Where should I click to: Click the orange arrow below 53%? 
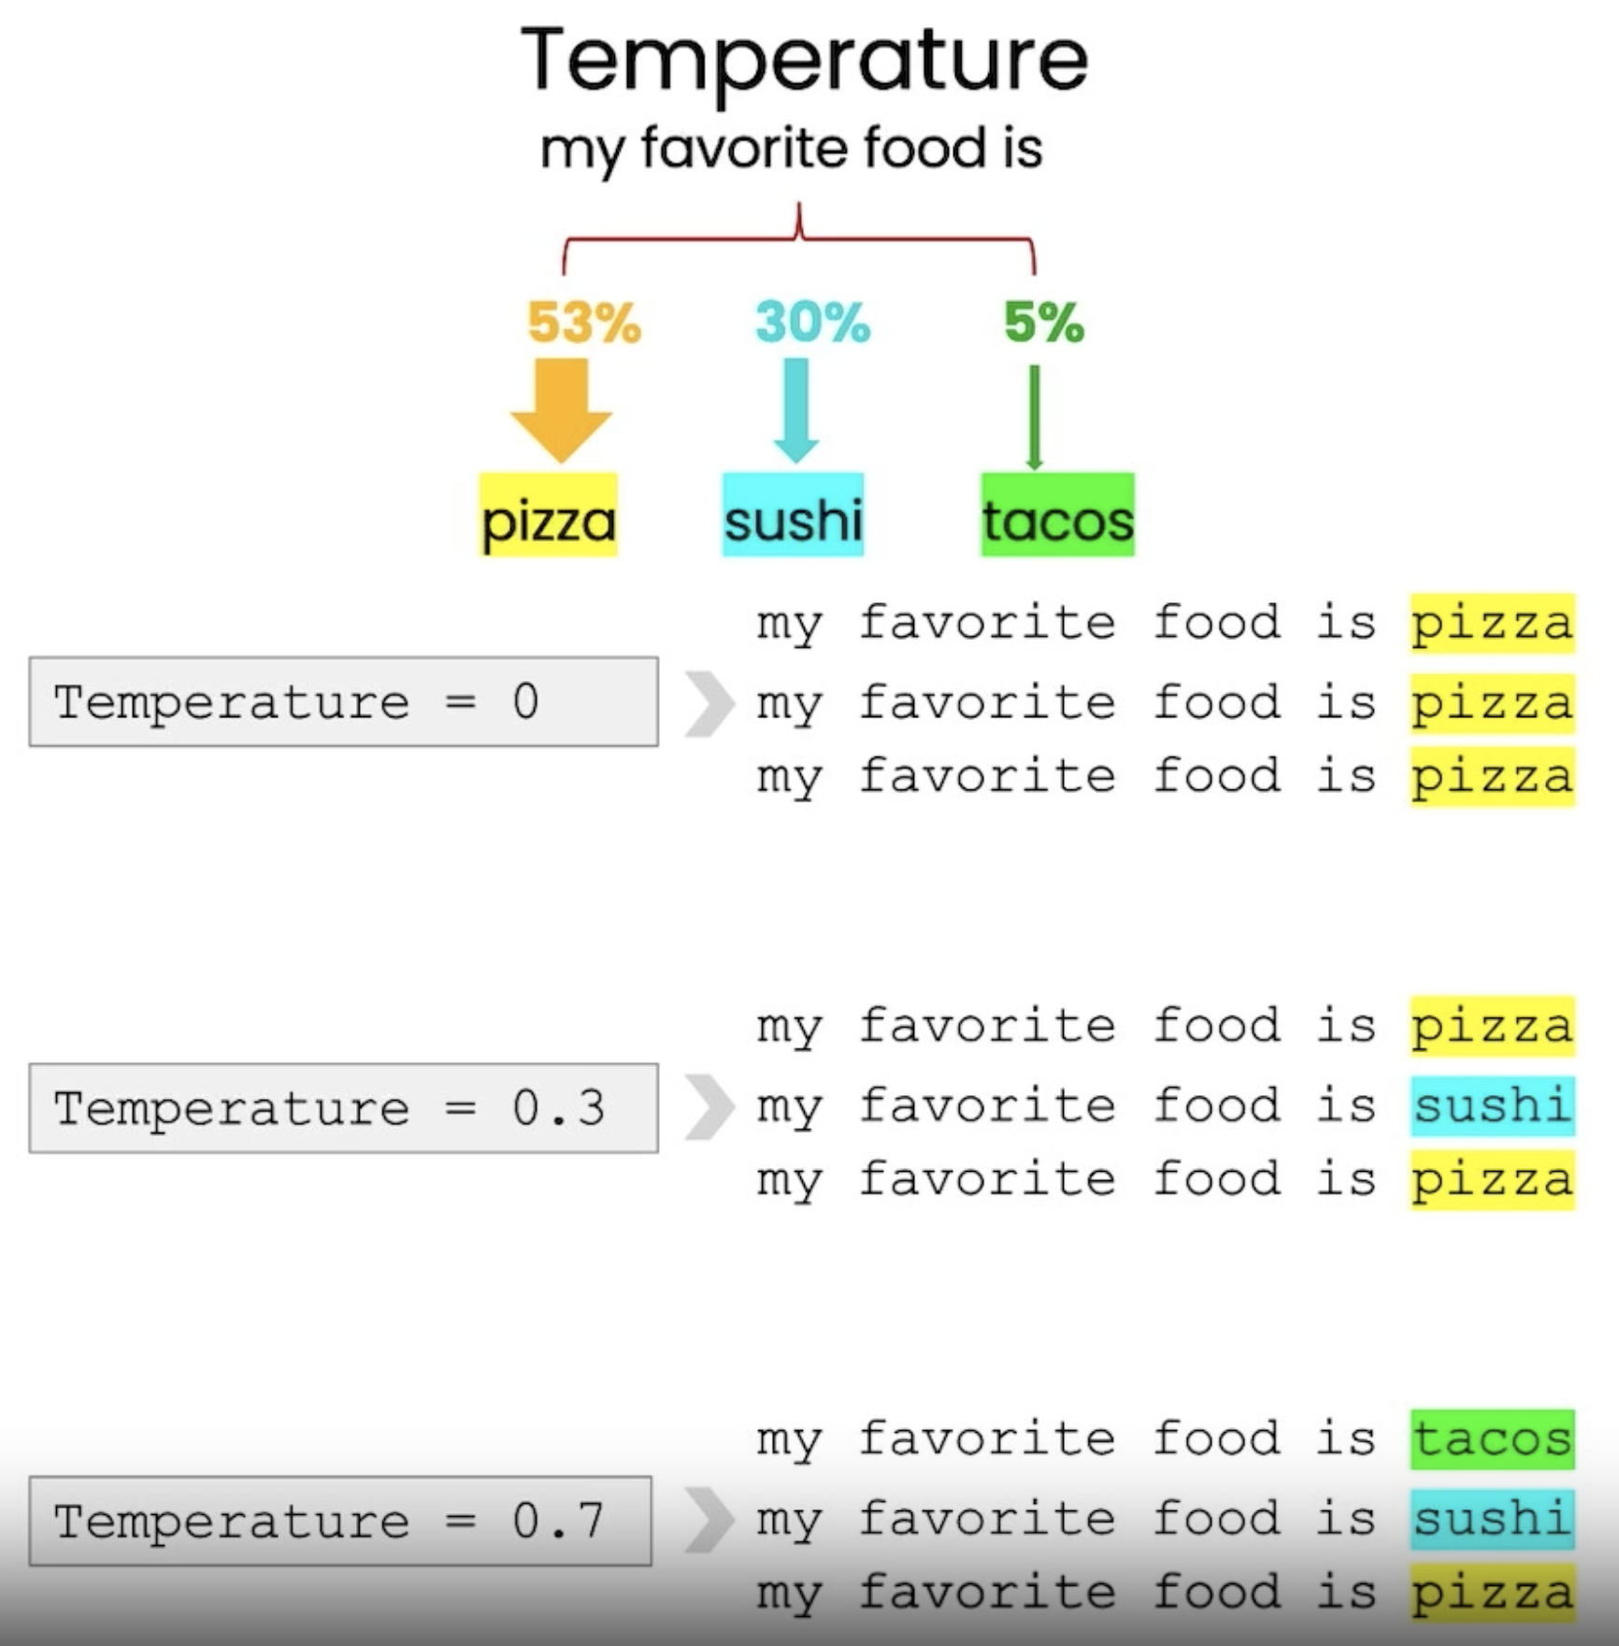[561, 408]
